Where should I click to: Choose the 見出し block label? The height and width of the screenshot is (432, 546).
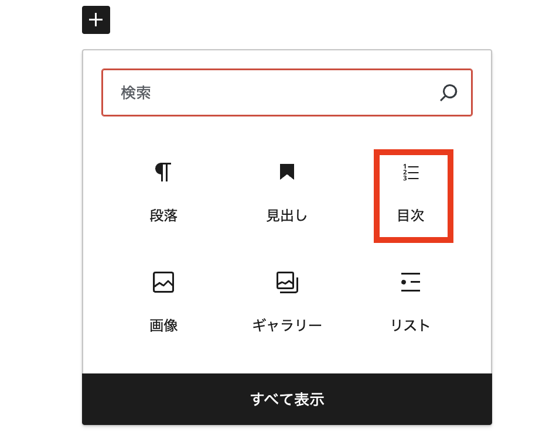pyautogui.click(x=286, y=215)
